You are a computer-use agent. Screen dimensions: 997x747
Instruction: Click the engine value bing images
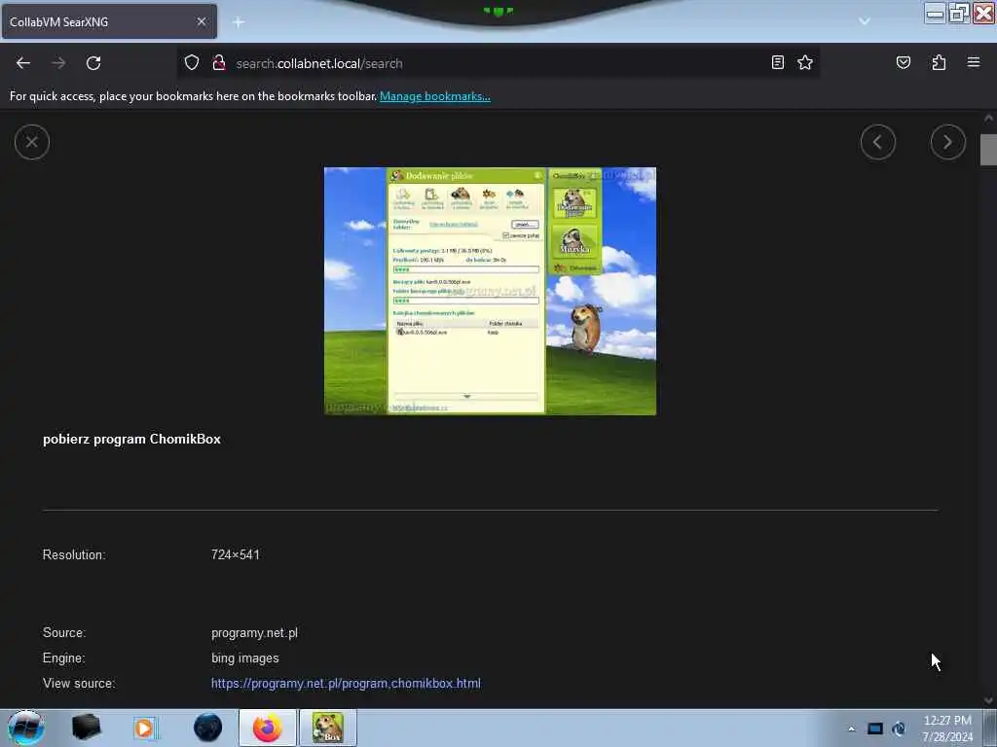244,658
